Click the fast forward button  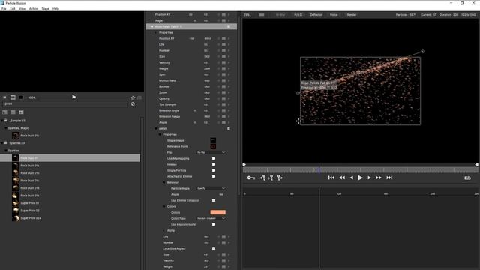click(379, 178)
